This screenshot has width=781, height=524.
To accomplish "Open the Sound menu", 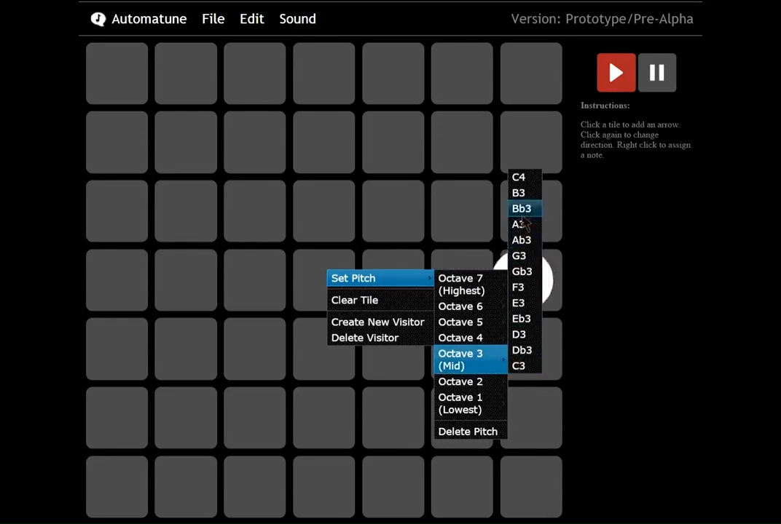I will pyautogui.click(x=297, y=19).
